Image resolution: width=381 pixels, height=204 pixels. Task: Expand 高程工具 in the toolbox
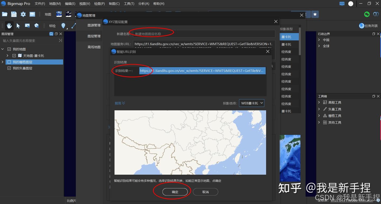tap(319, 102)
